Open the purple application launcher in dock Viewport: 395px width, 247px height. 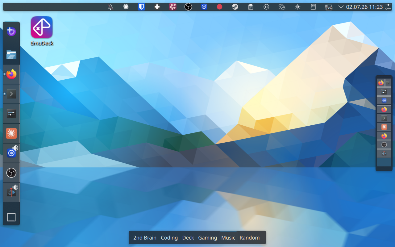click(x=11, y=31)
